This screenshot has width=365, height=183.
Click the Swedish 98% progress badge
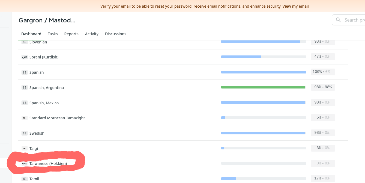pos(323,133)
